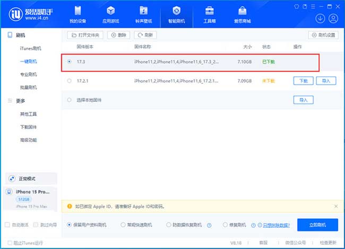
Task: Select the 智能刷机 shield icon
Action: click(x=176, y=11)
